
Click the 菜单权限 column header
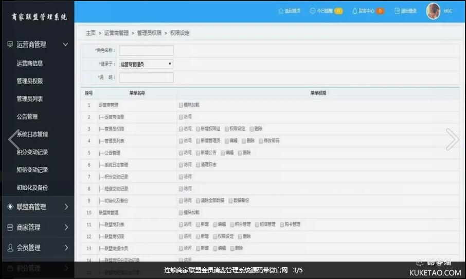coord(318,93)
